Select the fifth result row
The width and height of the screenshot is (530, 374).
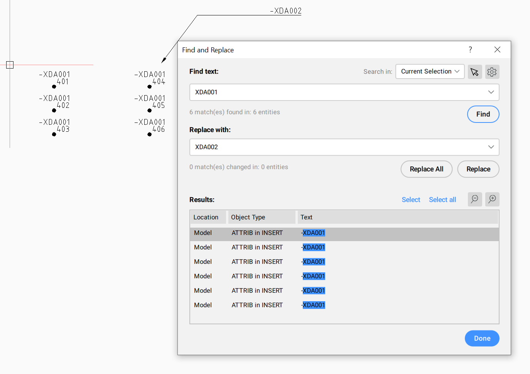344,290
